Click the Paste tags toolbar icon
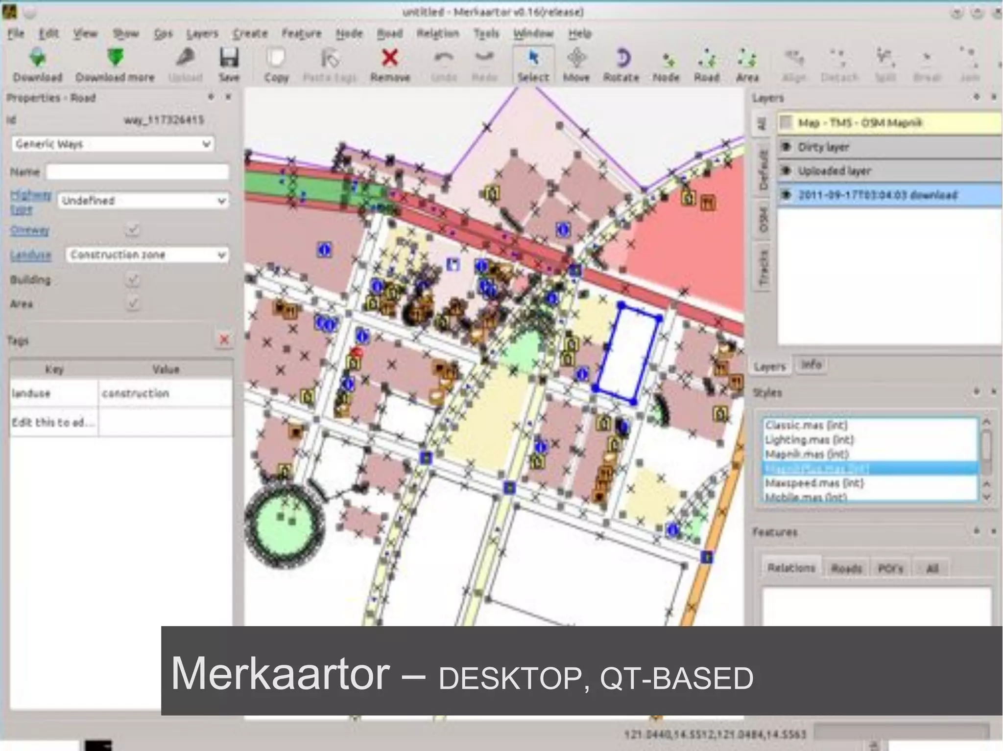Image resolution: width=1003 pixels, height=751 pixels. (330, 65)
